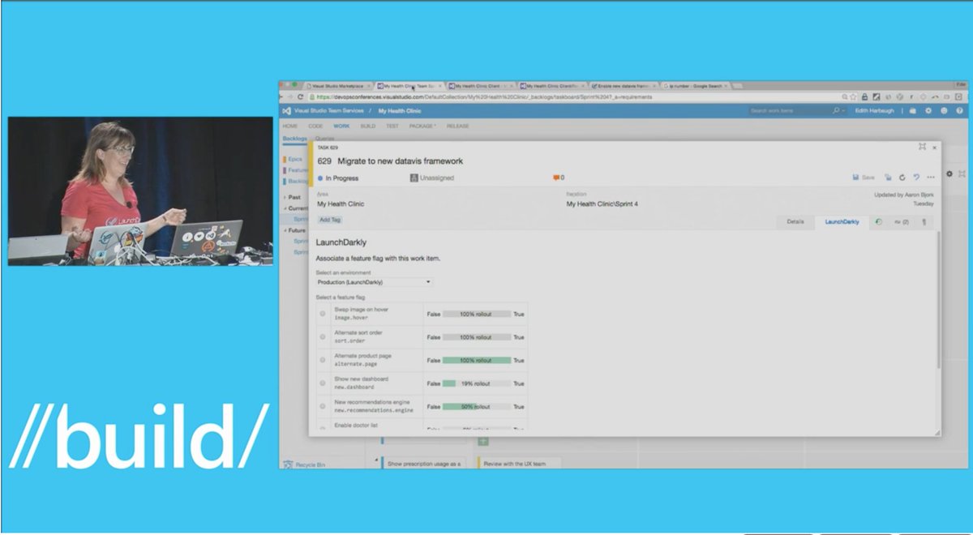Click the dialog vertical scrollbar
Image resolution: width=973 pixels, height=535 pixels.
939,300
